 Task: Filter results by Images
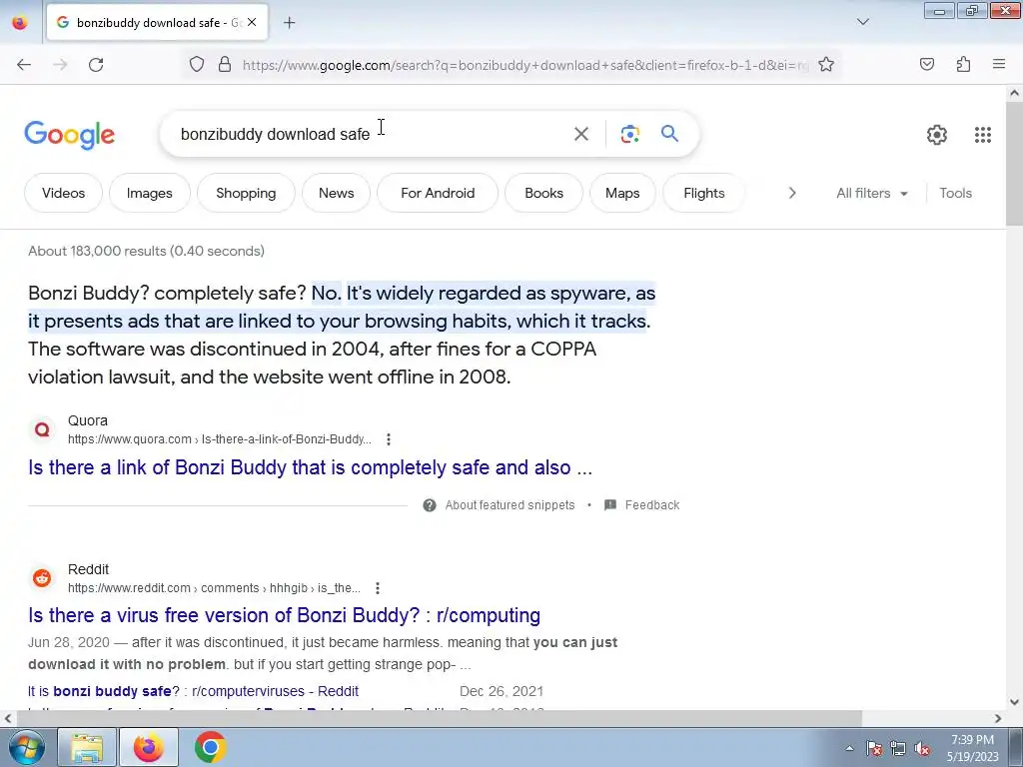coord(150,193)
